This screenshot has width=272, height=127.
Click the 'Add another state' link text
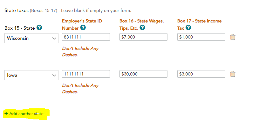coord(26,114)
